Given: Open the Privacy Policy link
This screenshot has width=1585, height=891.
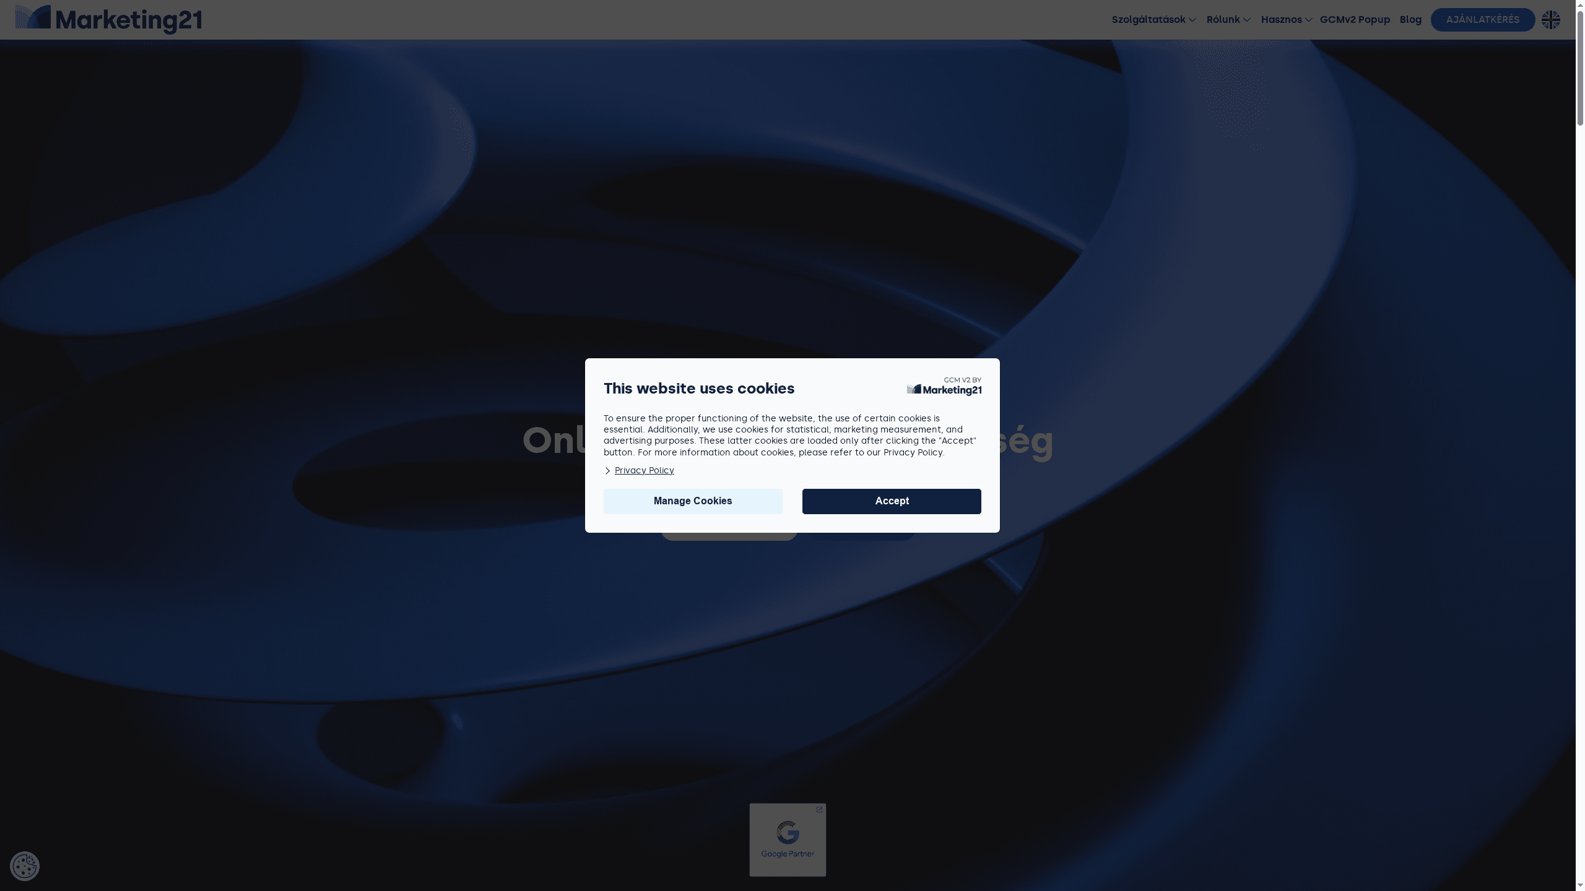Looking at the screenshot, I should tap(643, 470).
